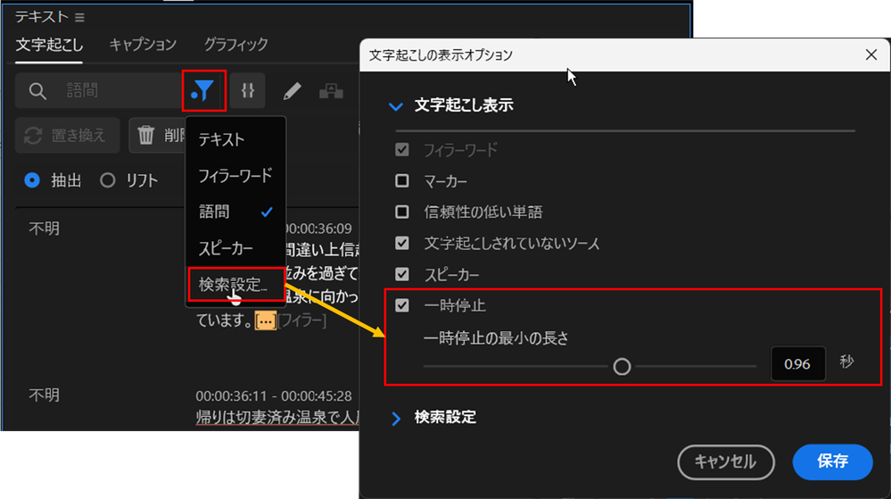Switch to the グラフィック tab
This screenshot has height=499, width=891.
tap(235, 45)
